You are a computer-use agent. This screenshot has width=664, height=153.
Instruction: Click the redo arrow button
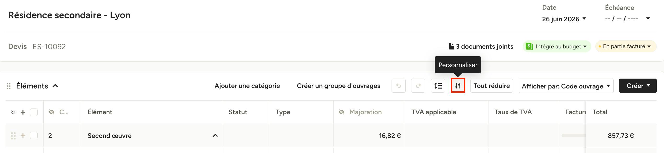(x=418, y=86)
